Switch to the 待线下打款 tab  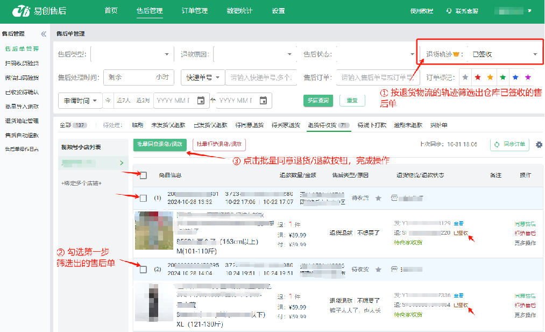click(x=372, y=125)
